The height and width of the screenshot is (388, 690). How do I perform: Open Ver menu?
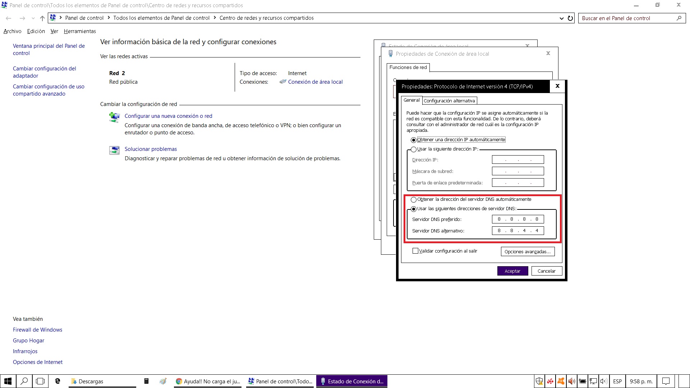click(x=54, y=31)
